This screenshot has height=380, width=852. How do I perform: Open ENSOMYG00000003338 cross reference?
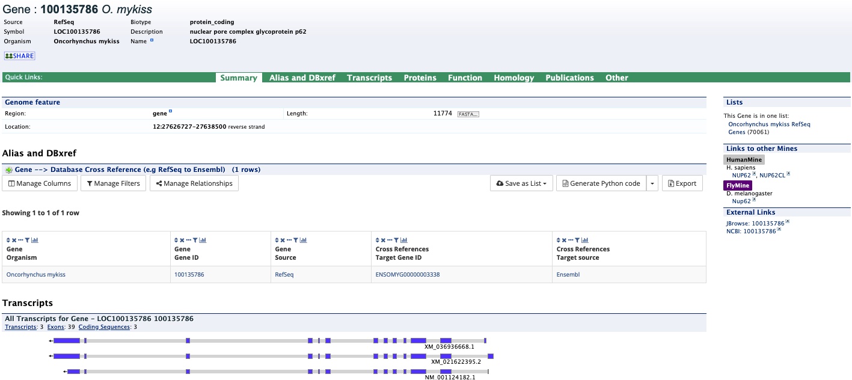click(408, 274)
